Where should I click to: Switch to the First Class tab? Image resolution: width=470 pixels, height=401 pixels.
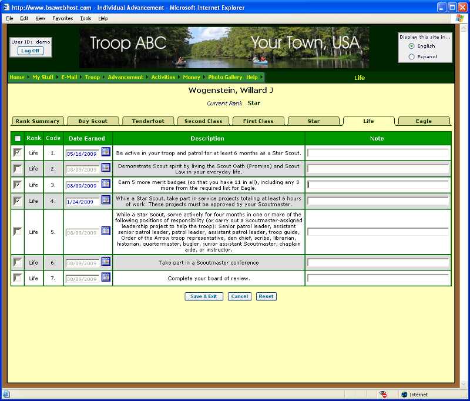[258, 121]
